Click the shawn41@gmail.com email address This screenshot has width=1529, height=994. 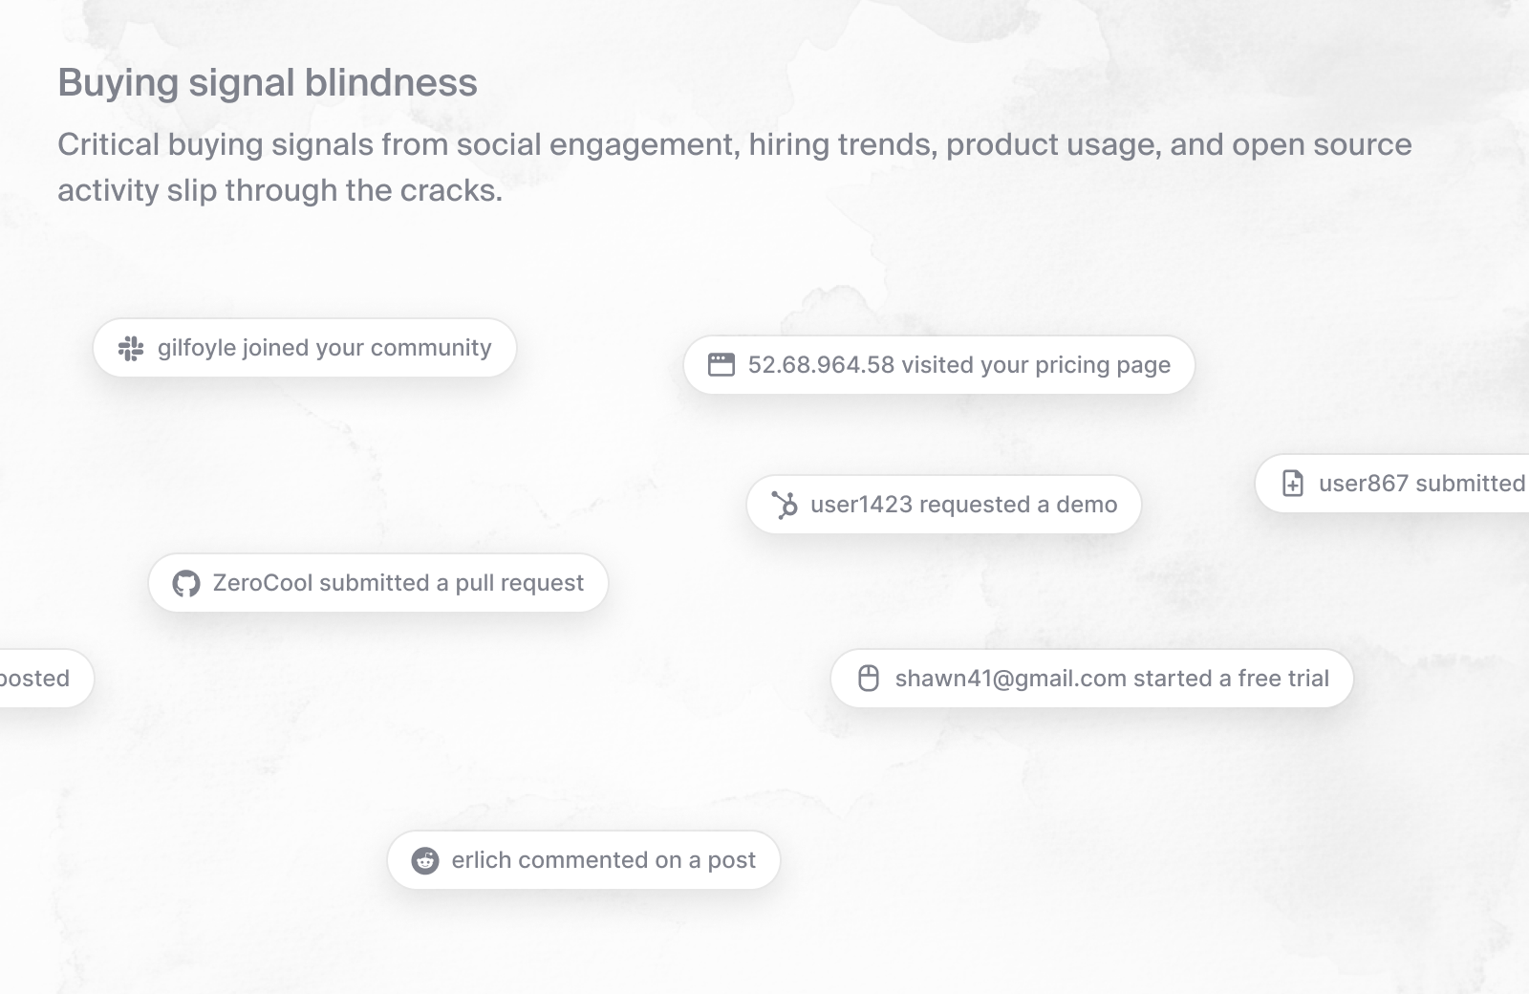[x=1010, y=679]
